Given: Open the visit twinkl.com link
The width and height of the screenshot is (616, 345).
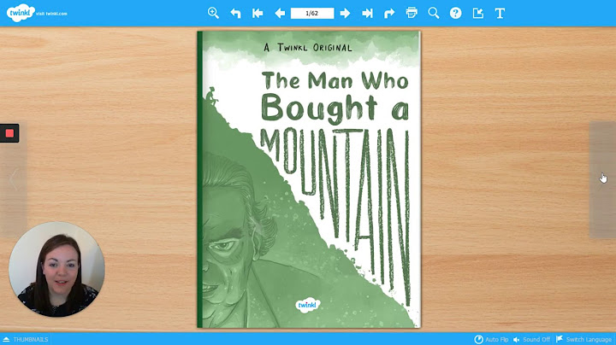Looking at the screenshot, I should 51,14.
